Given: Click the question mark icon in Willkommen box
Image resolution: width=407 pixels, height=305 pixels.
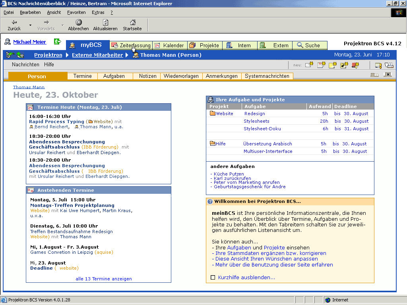Looking at the screenshot, I should 210,201.
